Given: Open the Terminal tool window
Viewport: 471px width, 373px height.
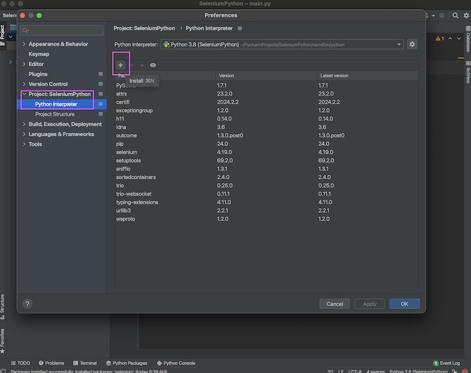Looking at the screenshot, I should (x=84, y=363).
